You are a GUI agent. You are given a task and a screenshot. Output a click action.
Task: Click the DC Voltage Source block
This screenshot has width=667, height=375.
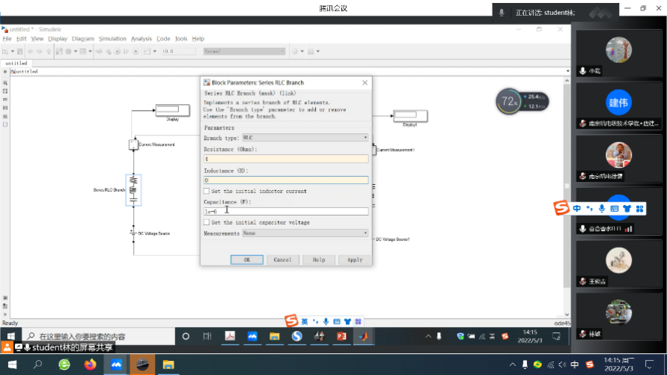point(133,233)
